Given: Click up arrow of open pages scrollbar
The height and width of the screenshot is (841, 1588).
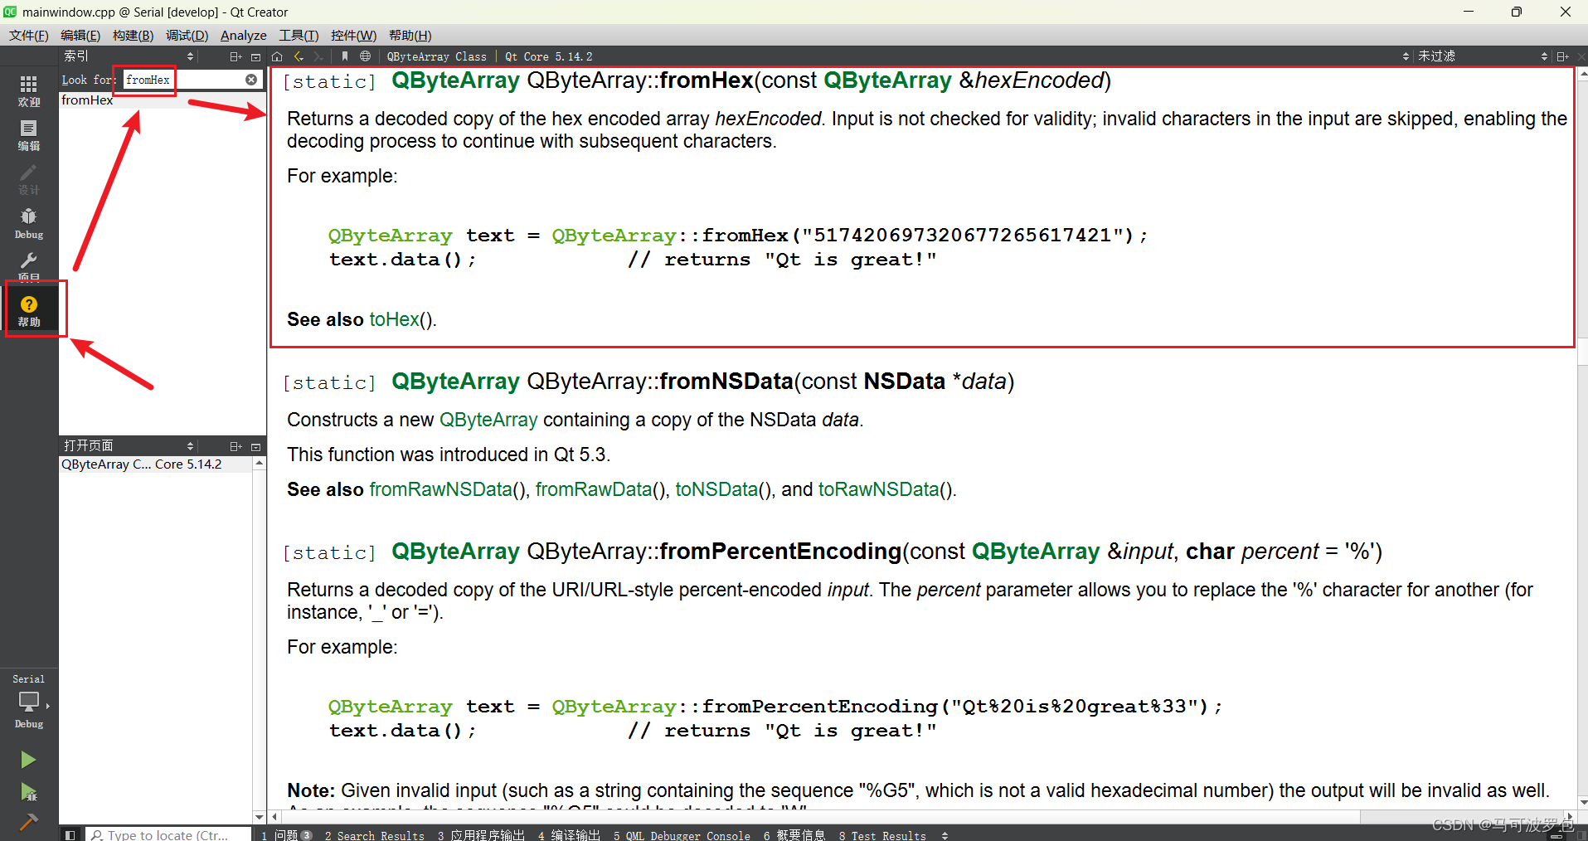Looking at the screenshot, I should click(259, 463).
